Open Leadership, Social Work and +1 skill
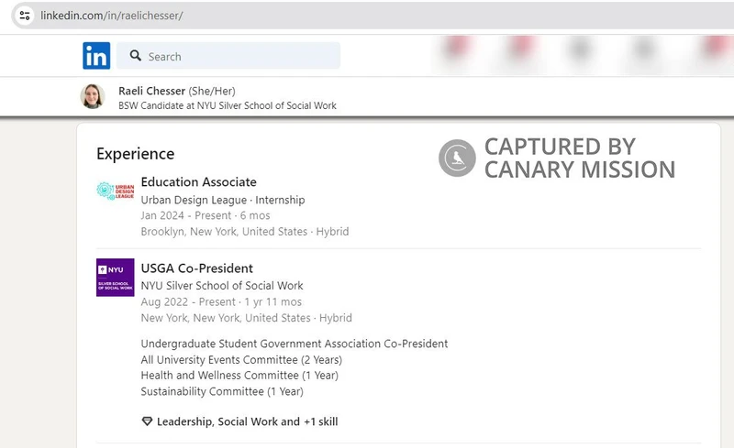 [x=247, y=421]
